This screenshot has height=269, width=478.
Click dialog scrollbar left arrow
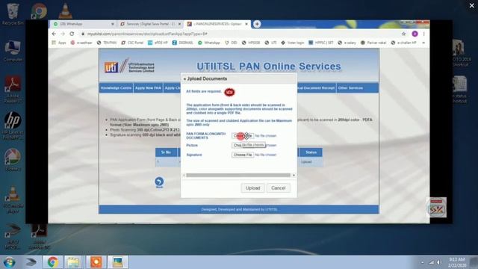pyautogui.click(x=184, y=175)
